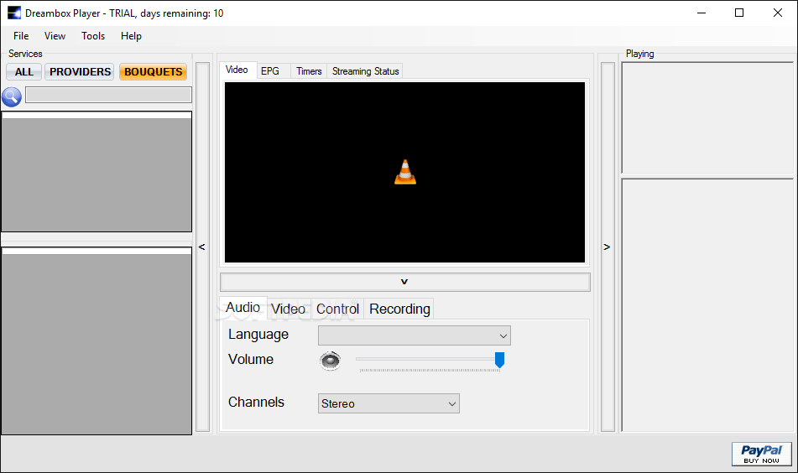The height and width of the screenshot is (473, 798).
Task: Open the Control settings tab
Action: (x=337, y=309)
